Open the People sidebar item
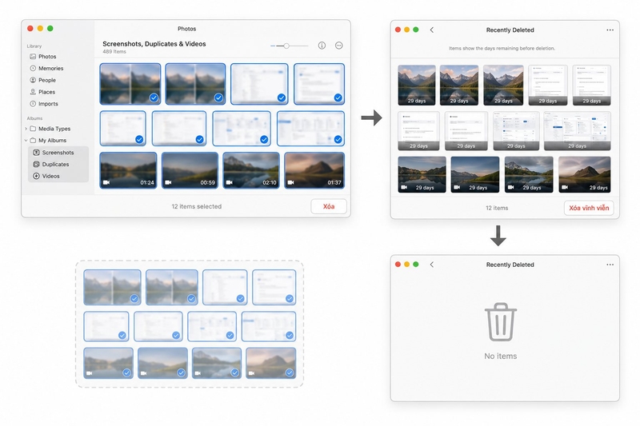Image resolution: width=640 pixels, height=426 pixels. click(47, 80)
